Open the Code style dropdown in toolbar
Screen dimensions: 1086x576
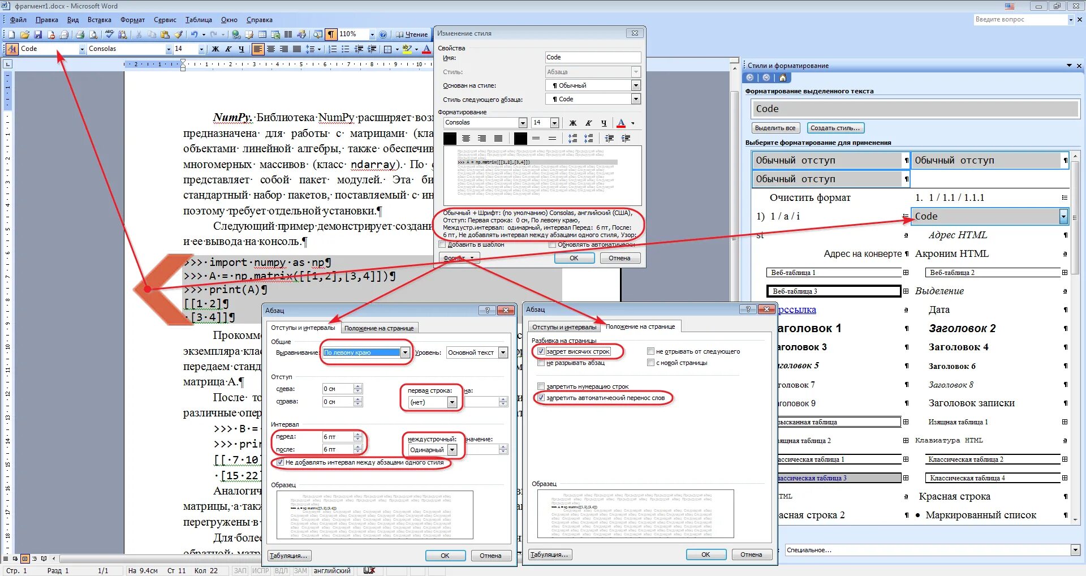click(82, 49)
